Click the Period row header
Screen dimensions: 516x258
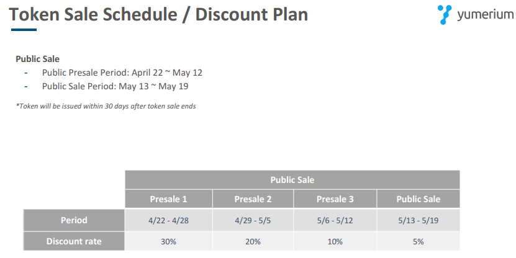click(74, 220)
